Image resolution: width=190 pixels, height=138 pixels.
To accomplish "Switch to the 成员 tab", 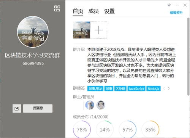I will (x=93, y=11).
